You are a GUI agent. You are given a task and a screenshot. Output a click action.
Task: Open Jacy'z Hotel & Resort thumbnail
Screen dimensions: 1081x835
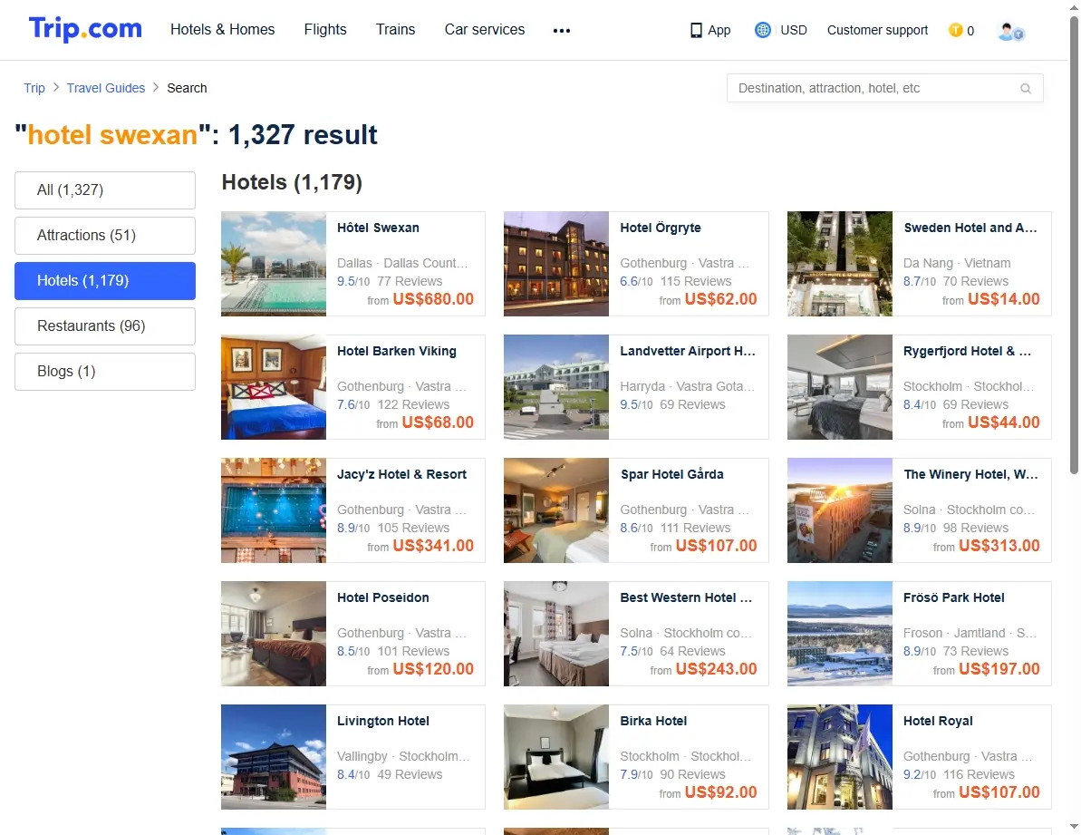274,511
